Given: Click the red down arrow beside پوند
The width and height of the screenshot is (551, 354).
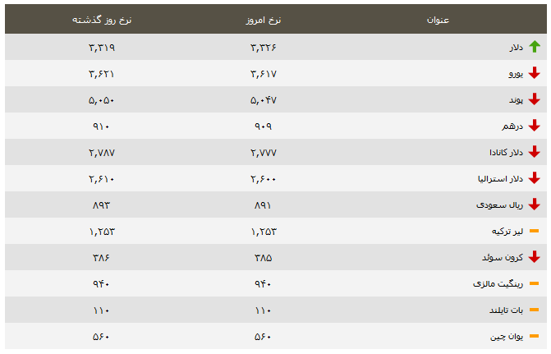Looking at the screenshot, I should (534, 99).
